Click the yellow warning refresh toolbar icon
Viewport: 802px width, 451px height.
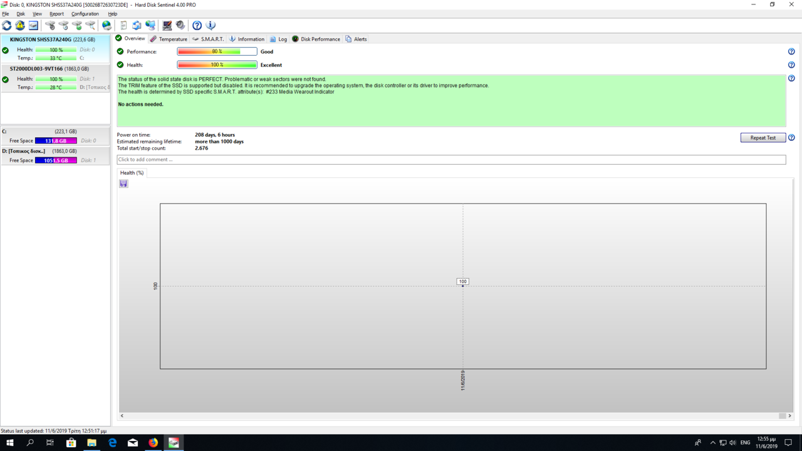(20, 26)
